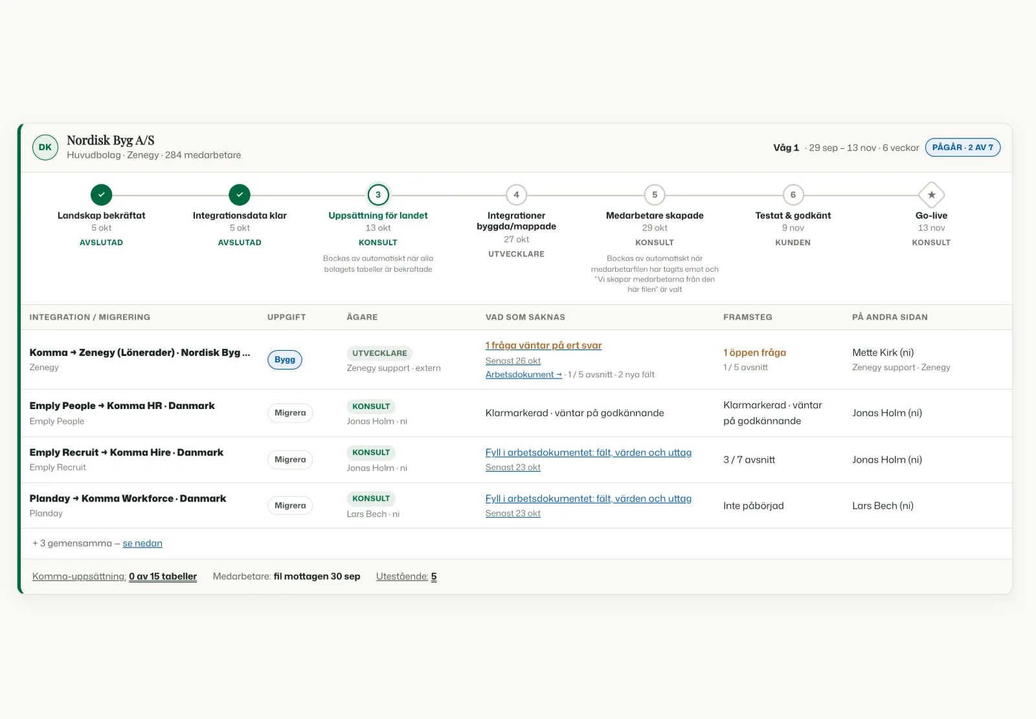Viewport: 1036px width, 719px height.
Task: Click Migrera tag in Emply People row
Action: (x=290, y=413)
